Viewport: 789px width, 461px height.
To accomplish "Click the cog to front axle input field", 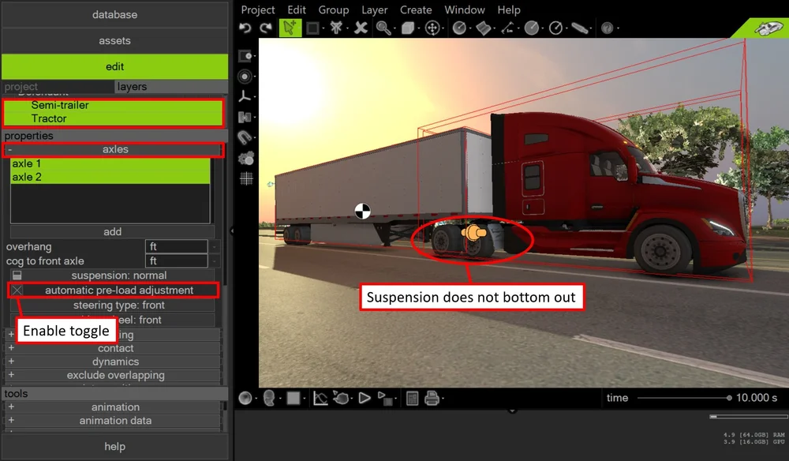I will tap(177, 260).
